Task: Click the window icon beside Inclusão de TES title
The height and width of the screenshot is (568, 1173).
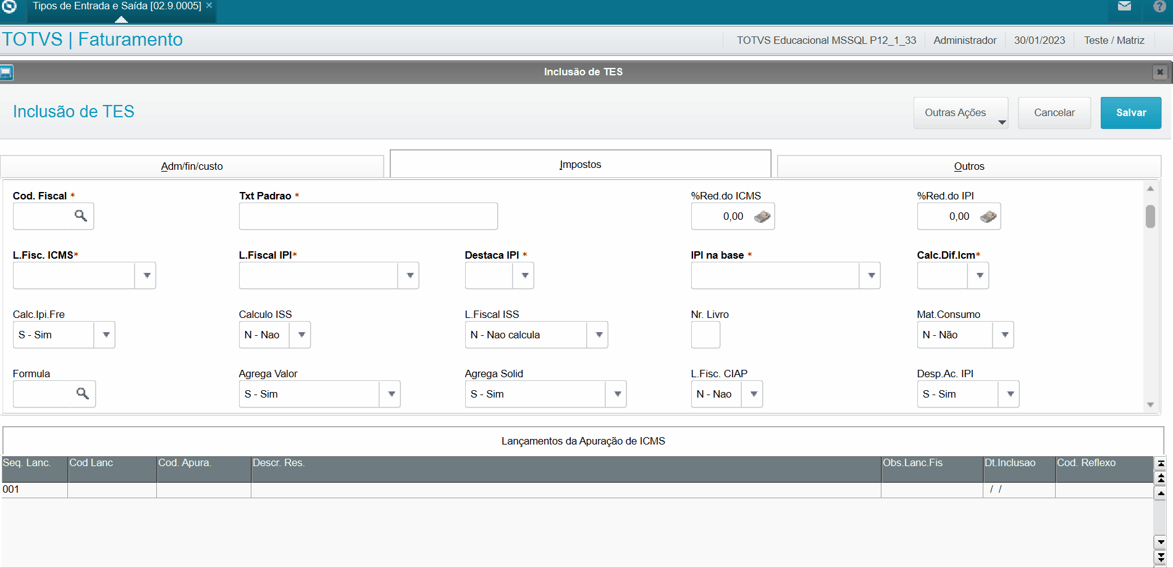Action: (x=7, y=72)
